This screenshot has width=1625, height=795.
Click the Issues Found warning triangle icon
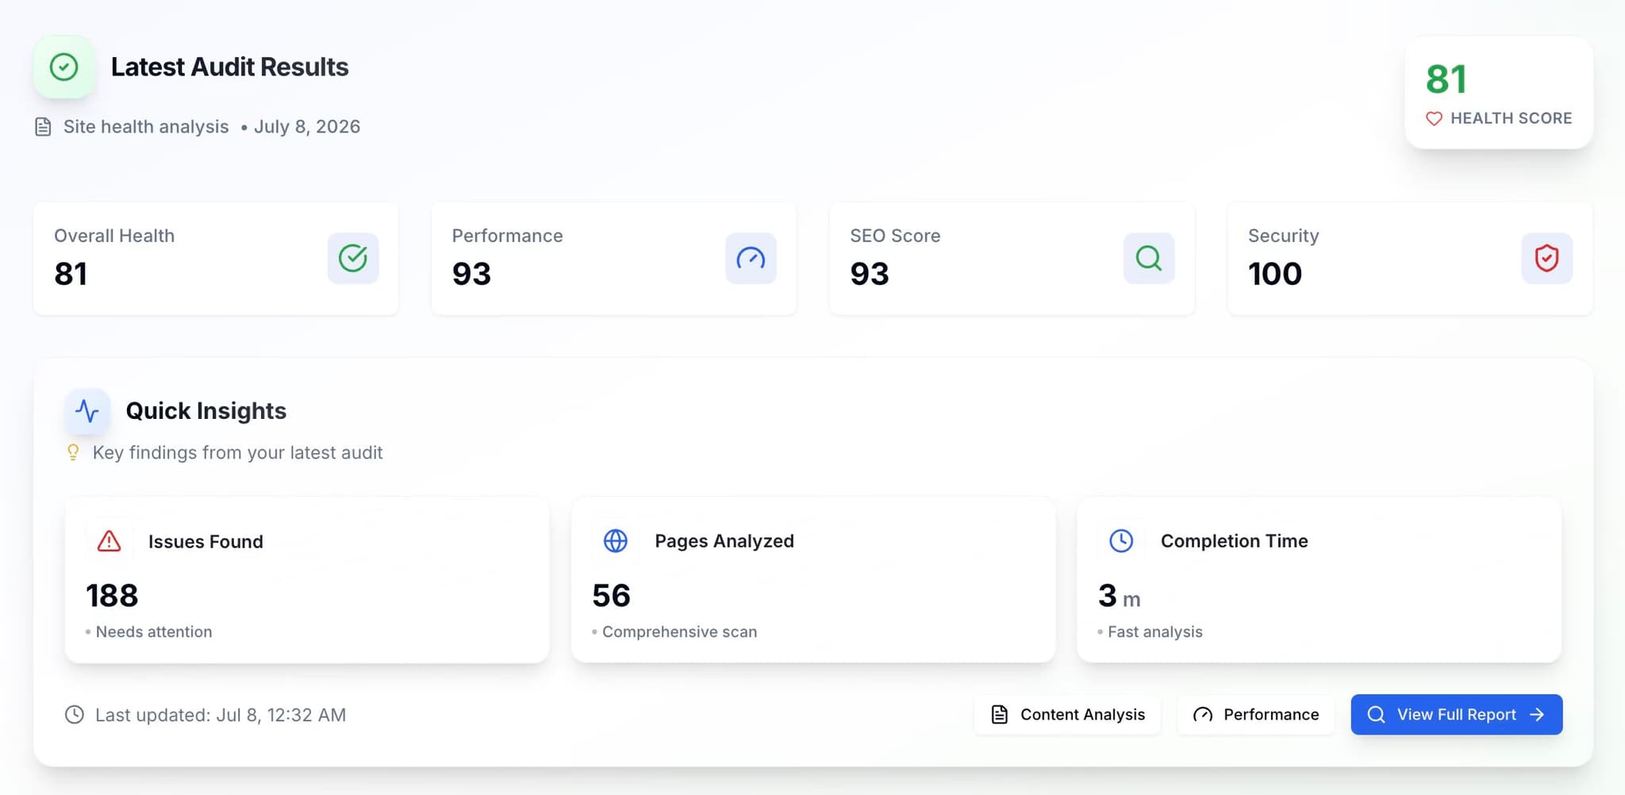pos(109,541)
